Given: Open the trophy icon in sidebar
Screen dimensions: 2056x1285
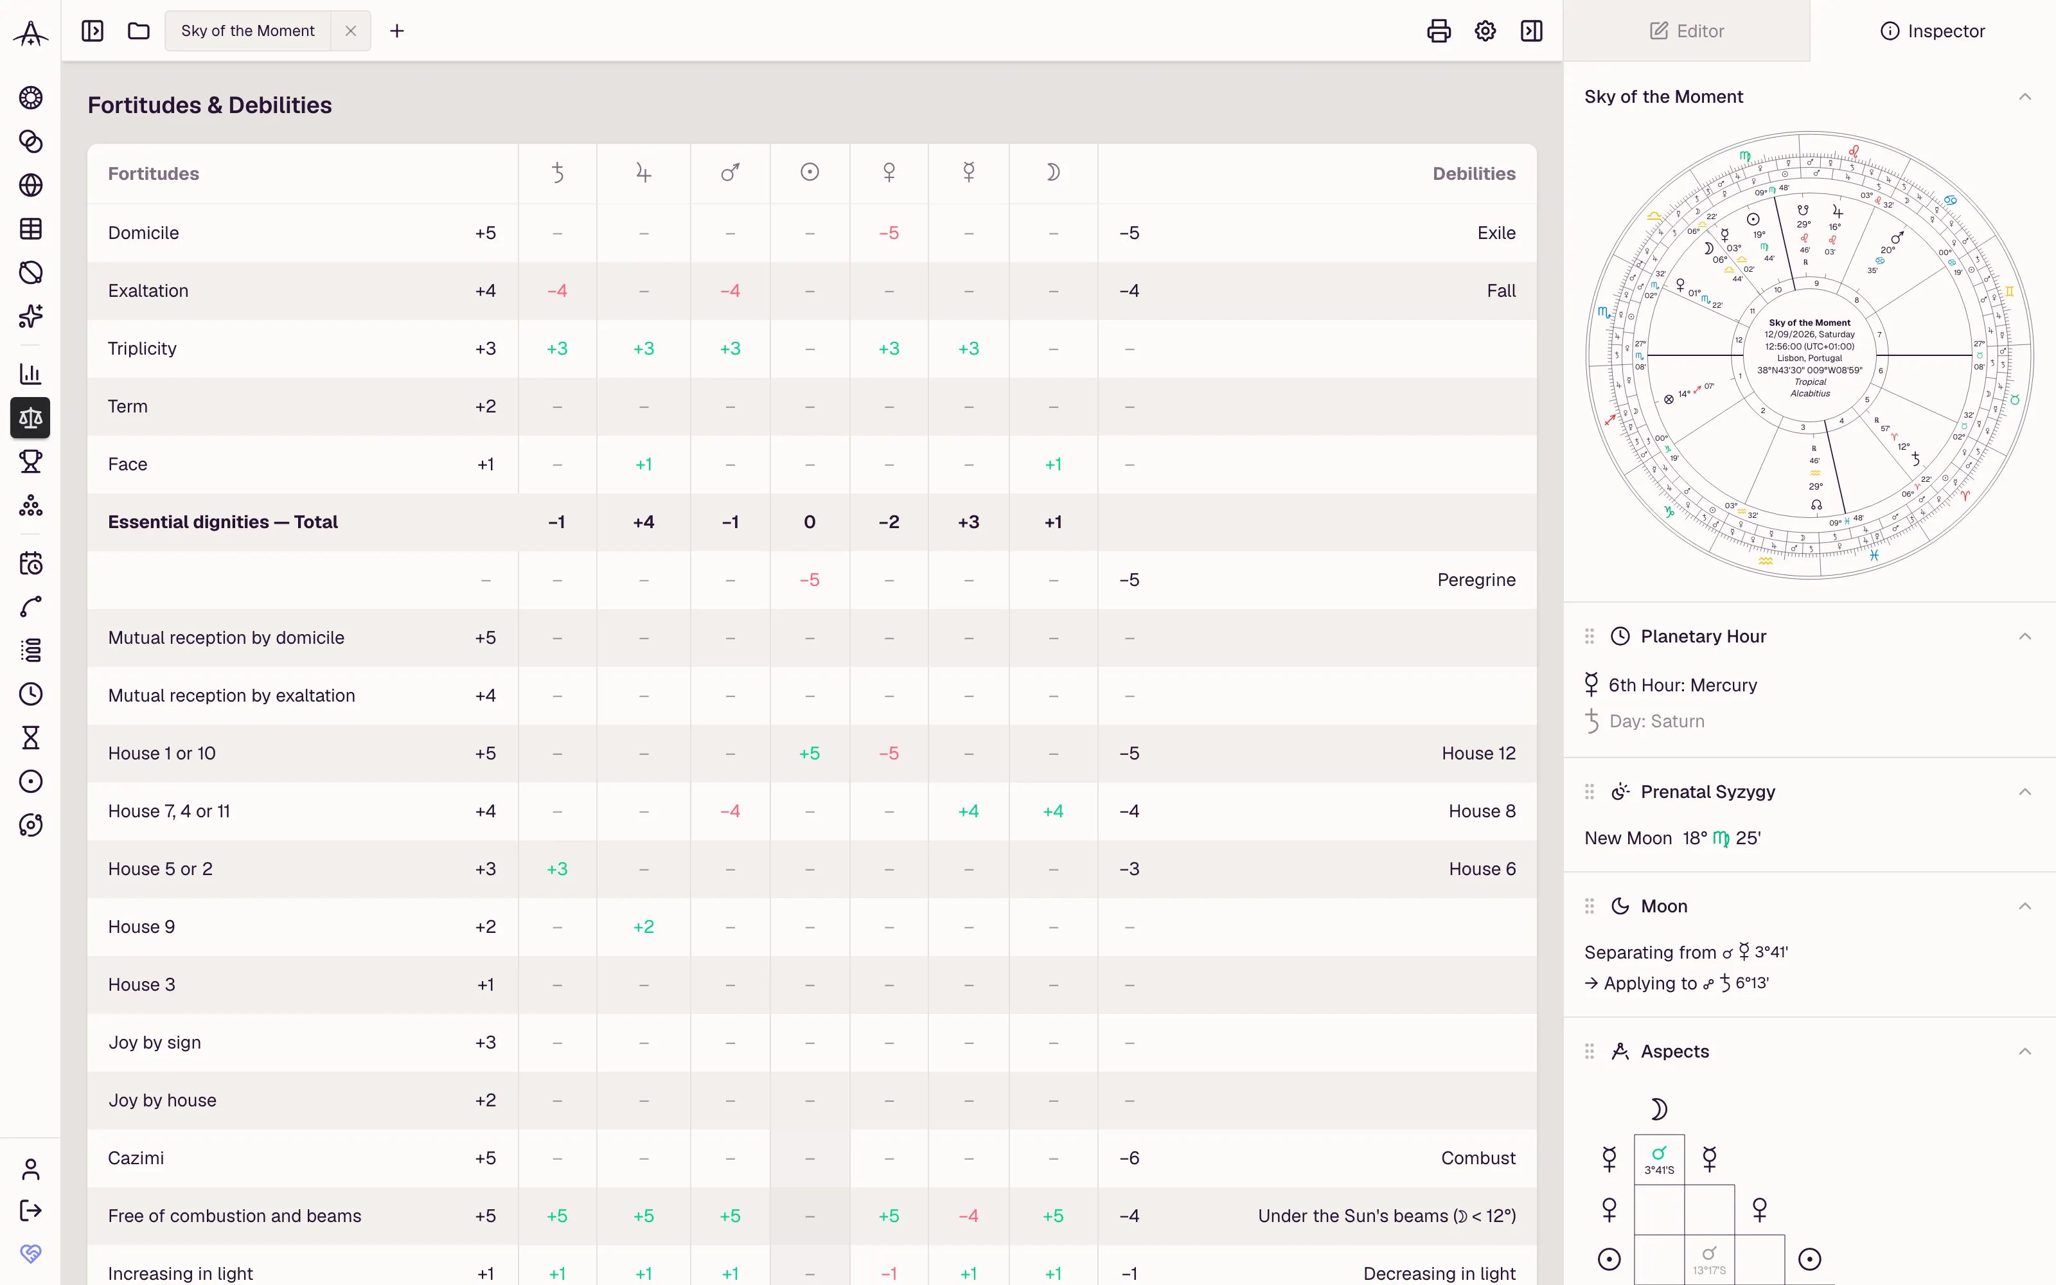Looking at the screenshot, I should pyautogui.click(x=31, y=461).
